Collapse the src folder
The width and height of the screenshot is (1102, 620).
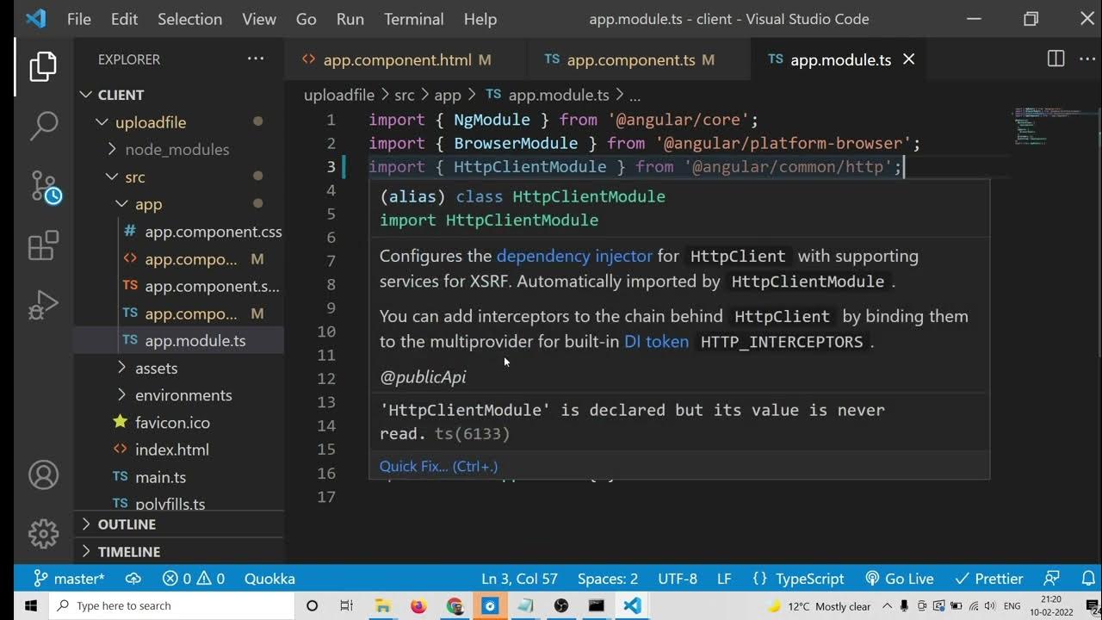pyautogui.click(x=134, y=177)
